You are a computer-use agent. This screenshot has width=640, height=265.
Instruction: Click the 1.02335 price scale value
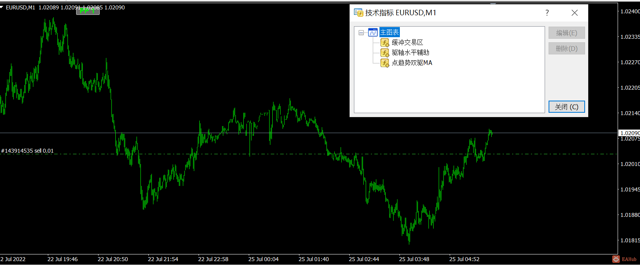630,37
